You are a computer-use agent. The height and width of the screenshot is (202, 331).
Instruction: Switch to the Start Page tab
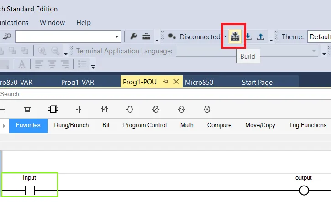[257, 82]
